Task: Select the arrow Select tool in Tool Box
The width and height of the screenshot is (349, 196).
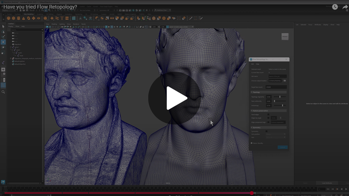Action: click(3, 27)
